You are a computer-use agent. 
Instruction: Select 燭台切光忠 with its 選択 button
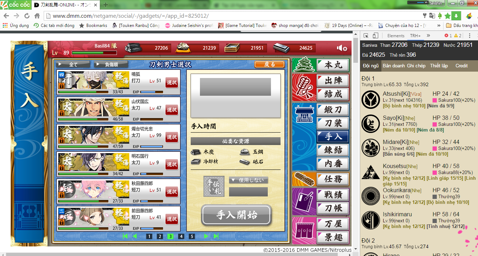click(x=172, y=137)
